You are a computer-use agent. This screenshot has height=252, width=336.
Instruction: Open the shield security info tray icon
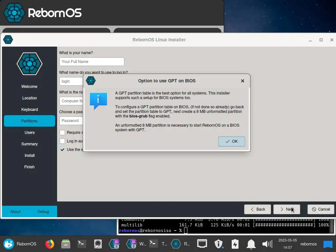219,244
